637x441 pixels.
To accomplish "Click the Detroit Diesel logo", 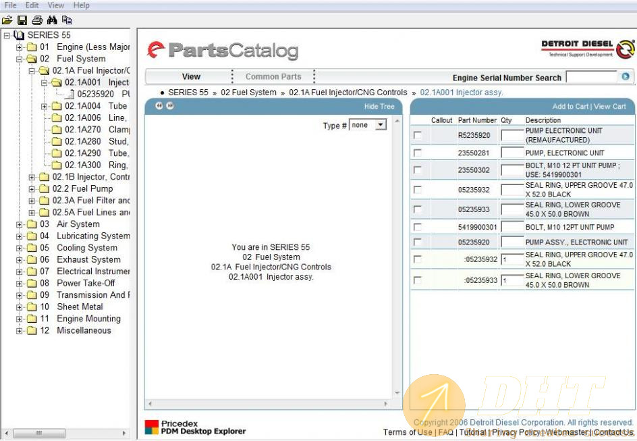I will [x=588, y=49].
